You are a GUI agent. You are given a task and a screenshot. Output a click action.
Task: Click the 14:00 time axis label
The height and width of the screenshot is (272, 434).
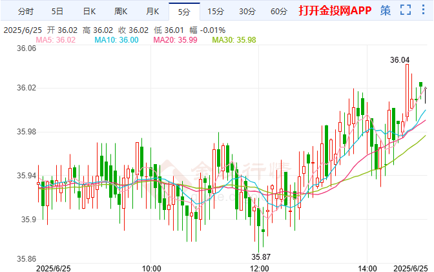[x=367, y=268]
